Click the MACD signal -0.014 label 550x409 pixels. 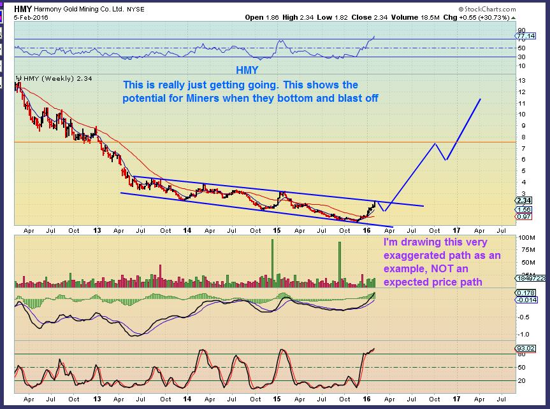click(526, 300)
